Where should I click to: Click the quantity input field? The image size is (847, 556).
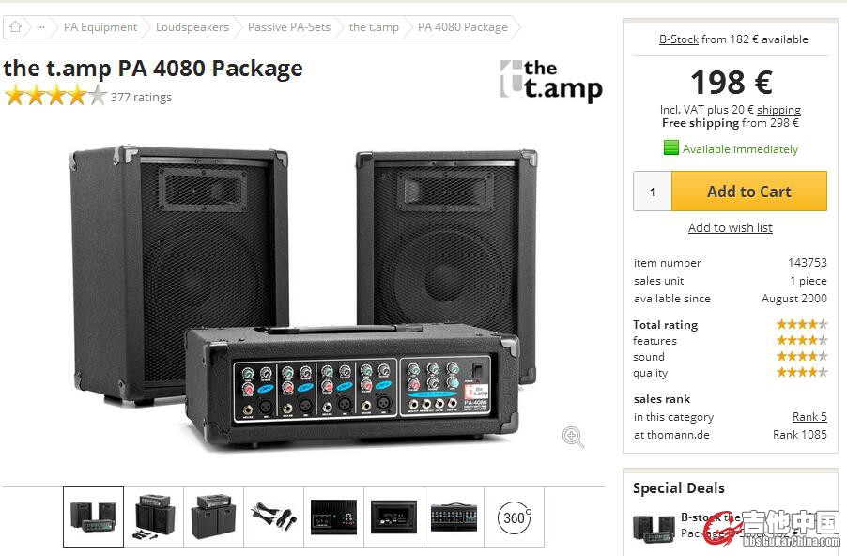653,192
